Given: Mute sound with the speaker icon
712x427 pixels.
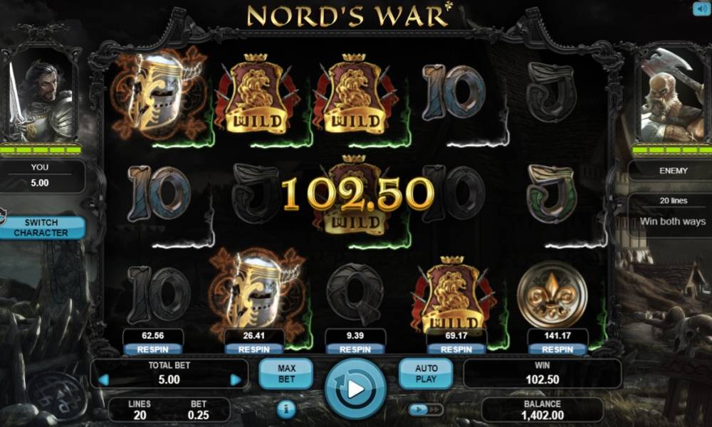Looking at the screenshot, I should point(702,9).
